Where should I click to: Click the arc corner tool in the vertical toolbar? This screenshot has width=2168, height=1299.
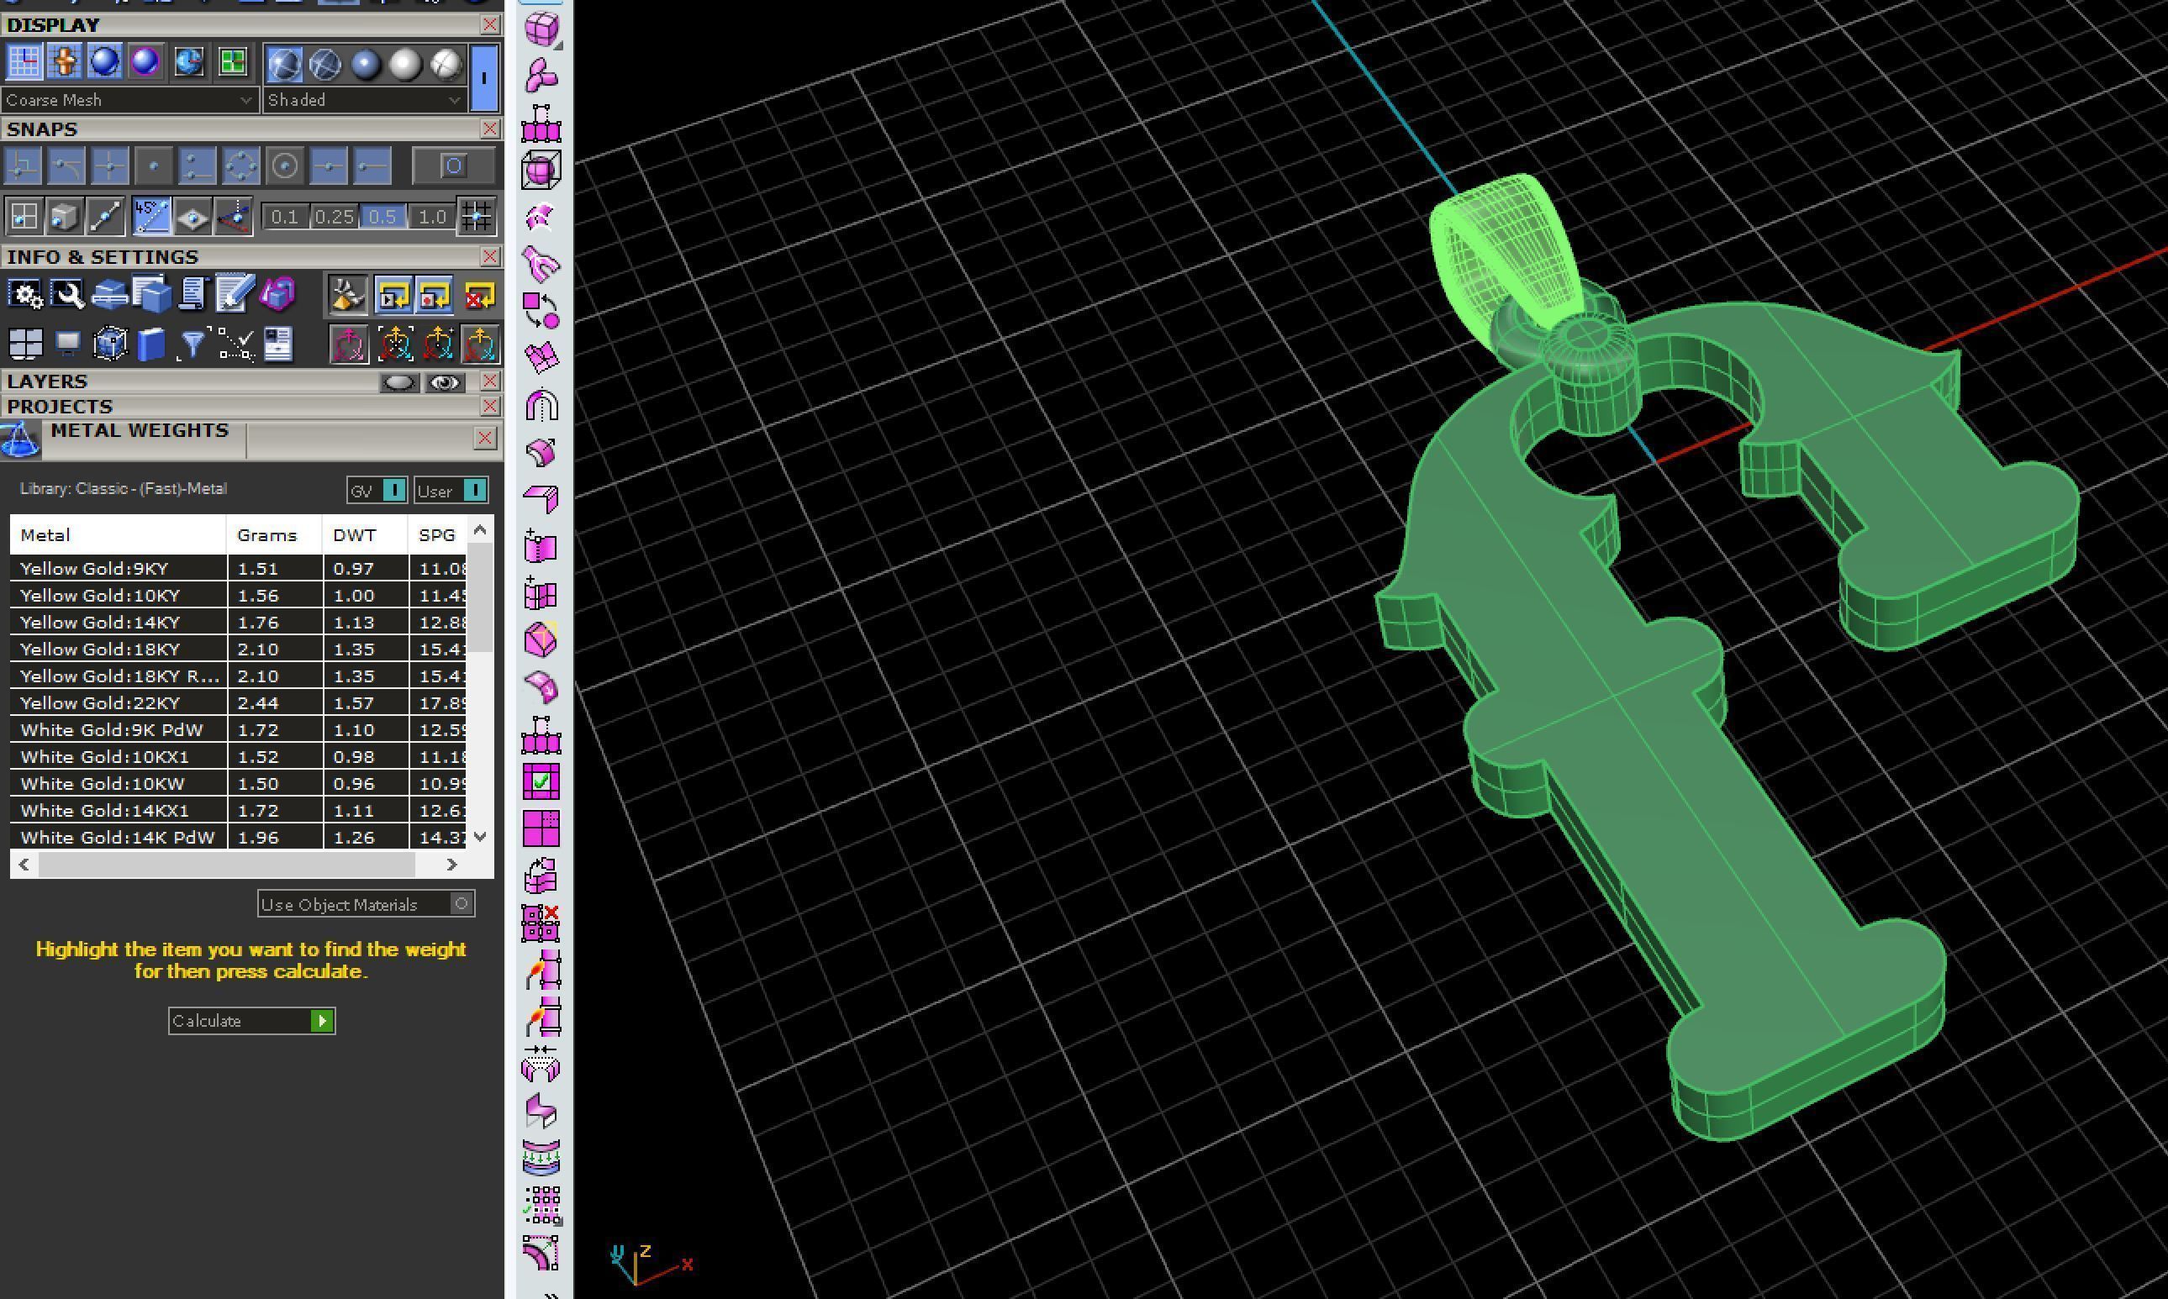tap(541, 1252)
